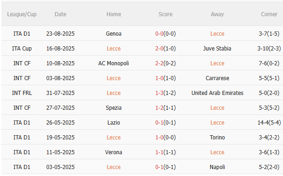Open the Napoli team link
Screen dimensions: 283x176
(217, 167)
